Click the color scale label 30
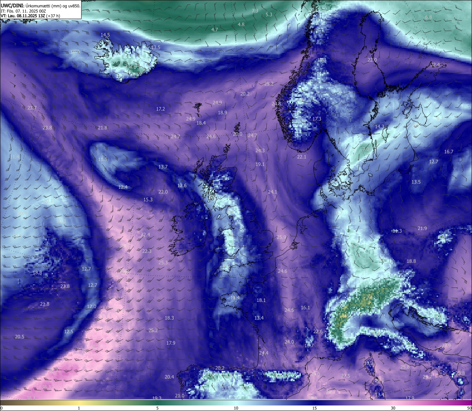Viewport: 472px width, 411px height. pos(393,408)
